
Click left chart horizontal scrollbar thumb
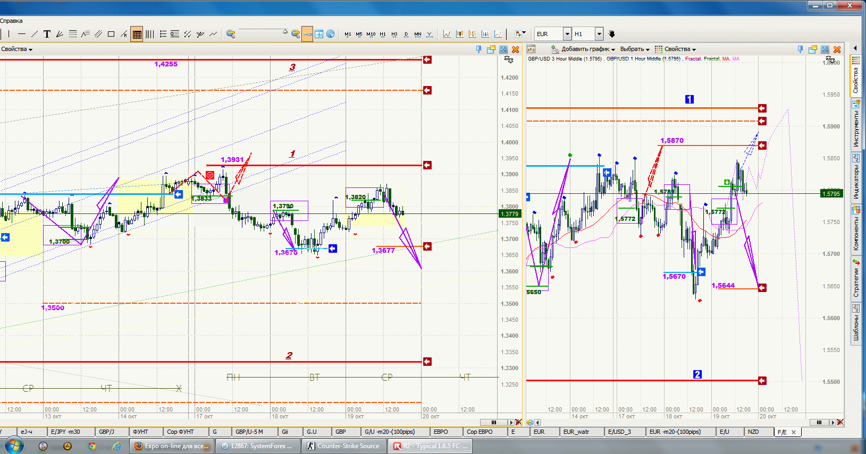[x=493, y=423]
